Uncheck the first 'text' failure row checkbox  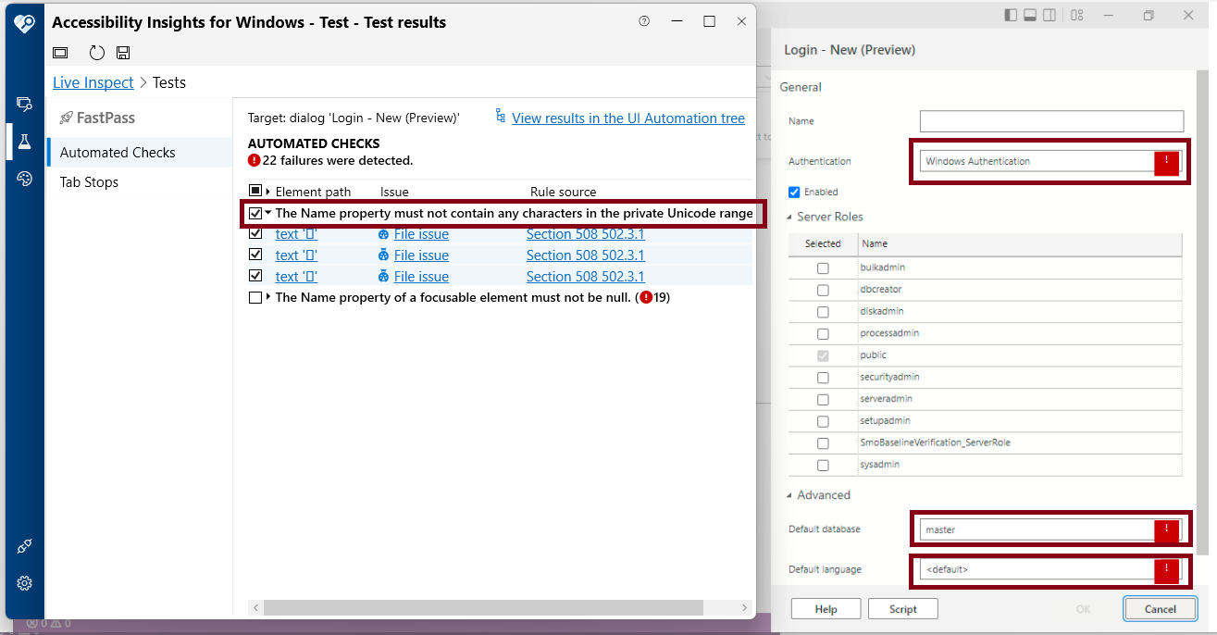pyautogui.click(x=255, y=233)
